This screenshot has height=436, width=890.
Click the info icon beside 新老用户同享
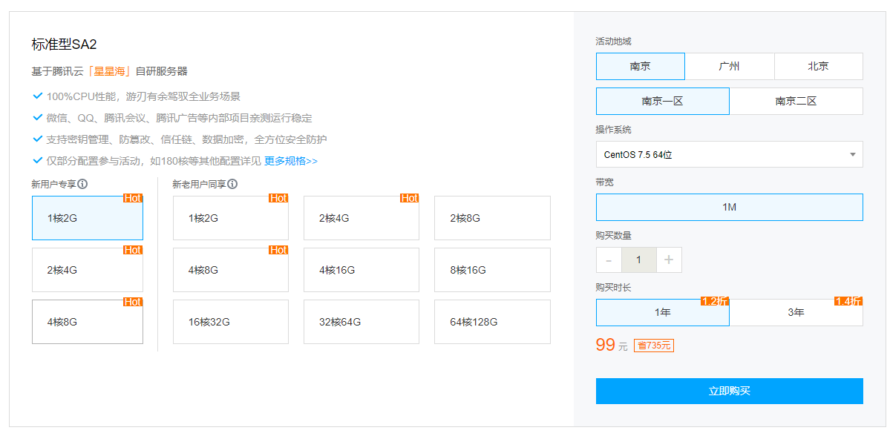coord(233,184)
